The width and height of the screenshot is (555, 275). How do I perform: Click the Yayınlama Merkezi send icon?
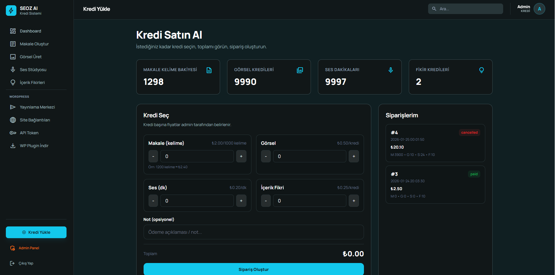click(x=13, y=107)
